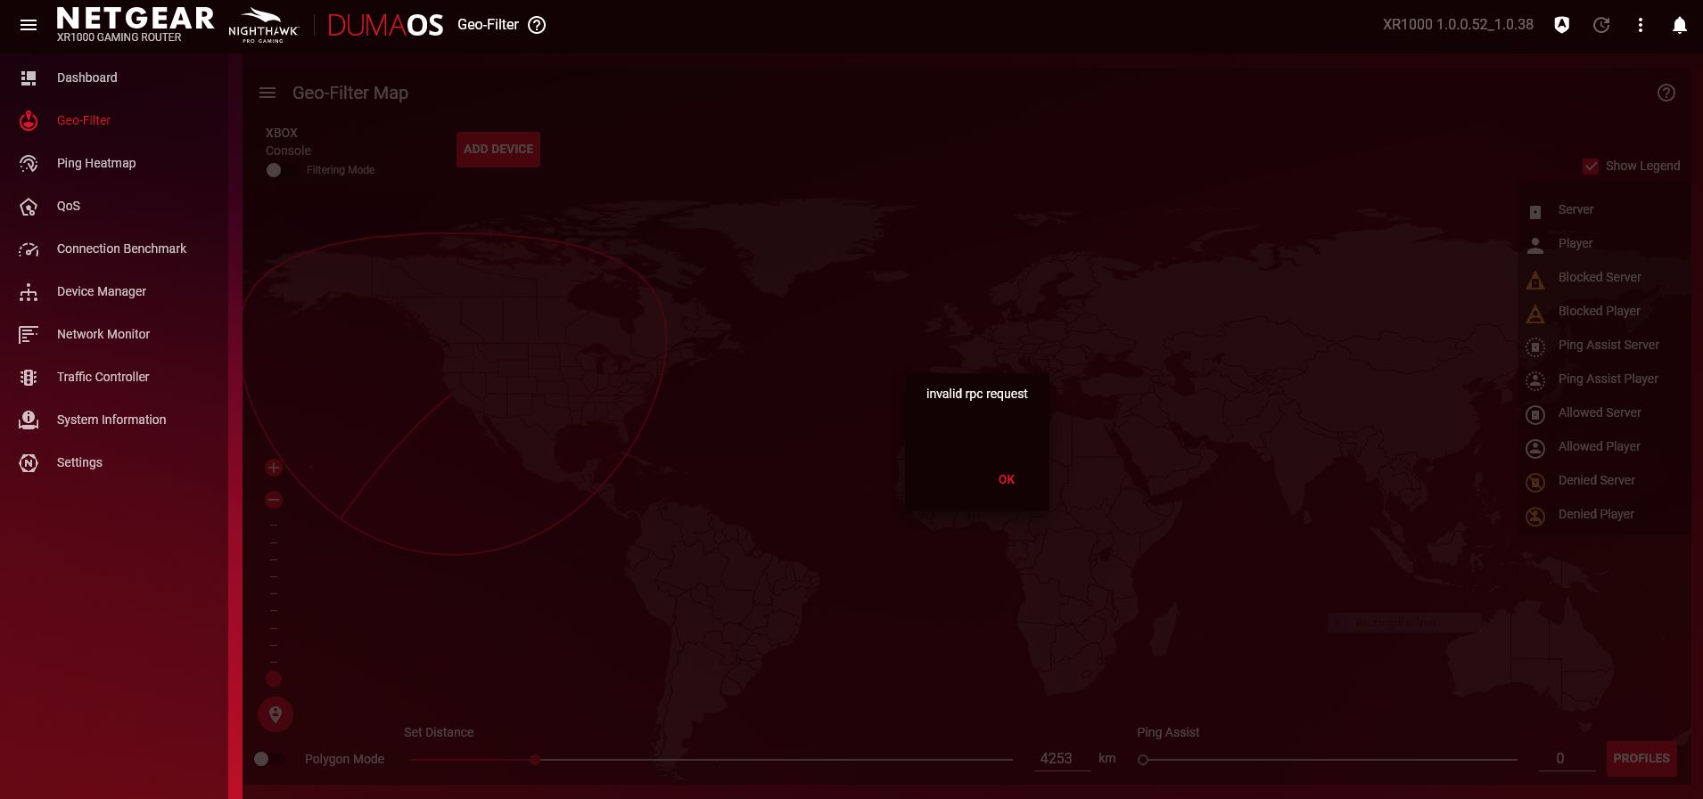The image size is (1703, 799).
Task: Open System Information page
Action: pyautogui.click(x=111, y=420)
